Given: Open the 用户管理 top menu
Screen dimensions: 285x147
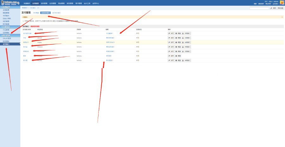Looking at the screenshot, I should pos(78,3).
